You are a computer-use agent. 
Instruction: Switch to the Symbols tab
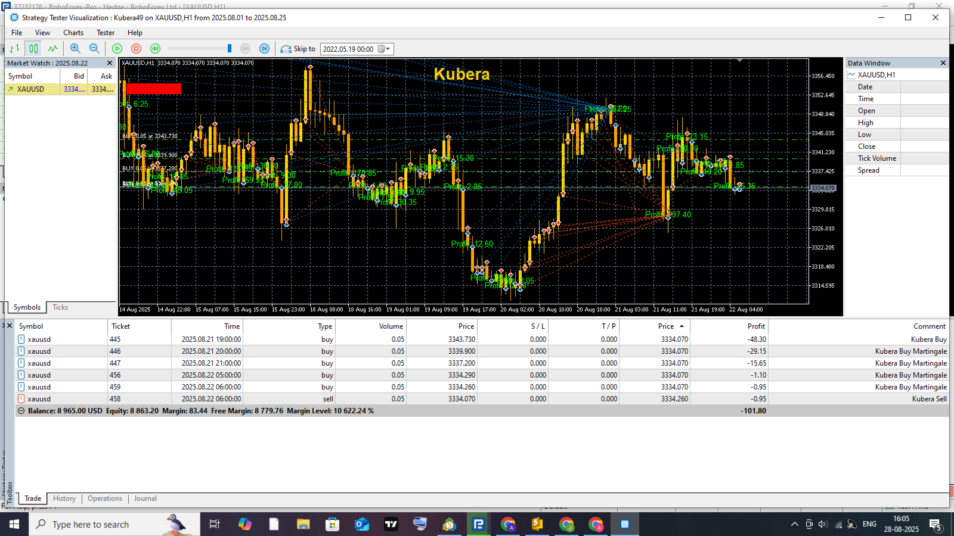[27, 307]
